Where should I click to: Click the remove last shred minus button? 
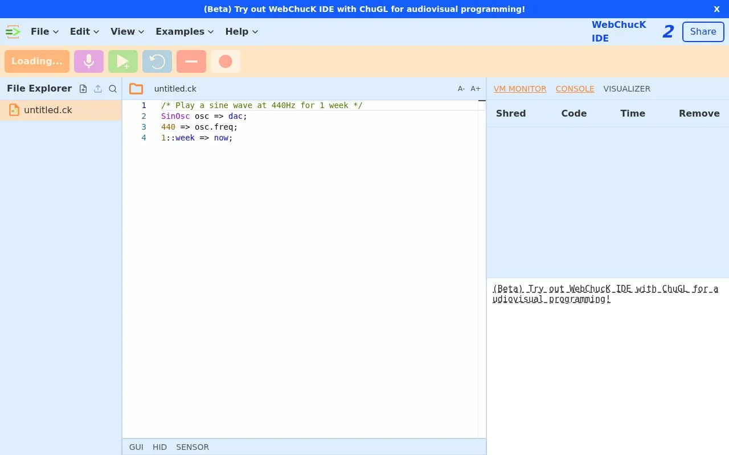pyautogui.click(x=191, y=61)
